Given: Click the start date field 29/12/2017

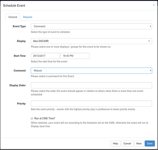Looking at the screenshot, I should coord(45,56).
